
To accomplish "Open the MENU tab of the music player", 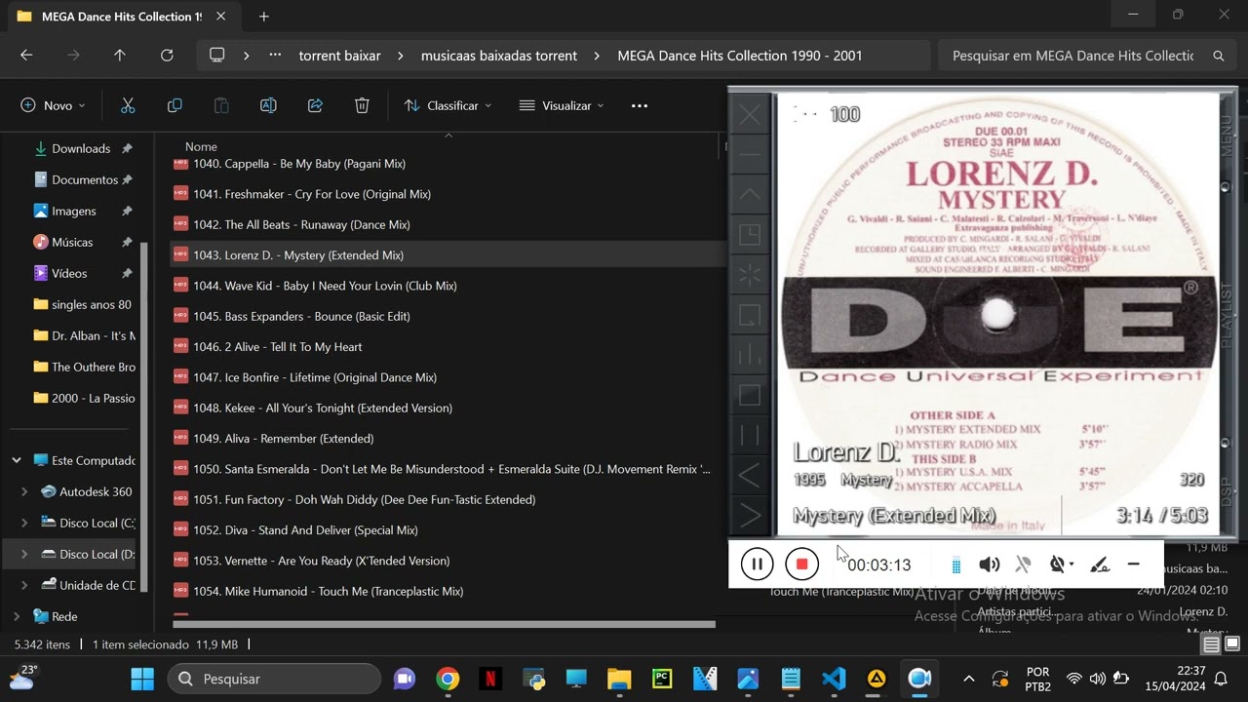I will point(1227,136).
